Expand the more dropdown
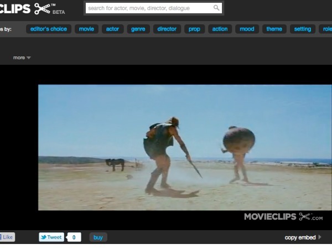Image resolution: width=332 pixels, height=249 pixels. (x=22, y=58)
